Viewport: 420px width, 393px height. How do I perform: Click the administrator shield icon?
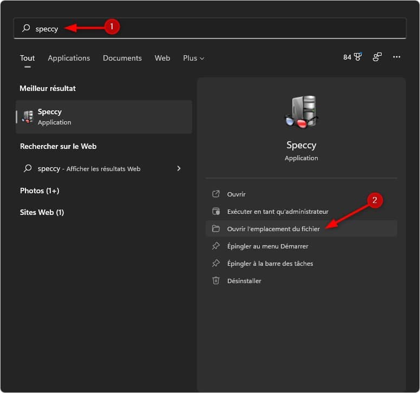coord(216,211)
